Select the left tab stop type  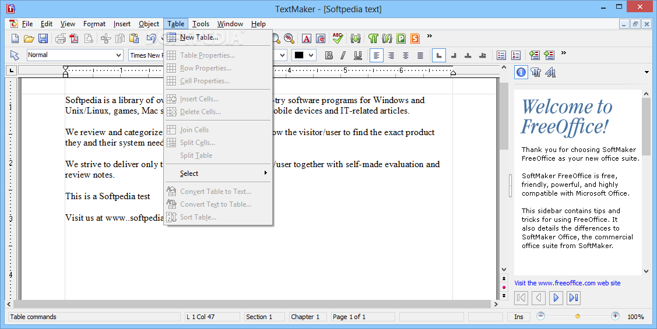pos(439,55)
